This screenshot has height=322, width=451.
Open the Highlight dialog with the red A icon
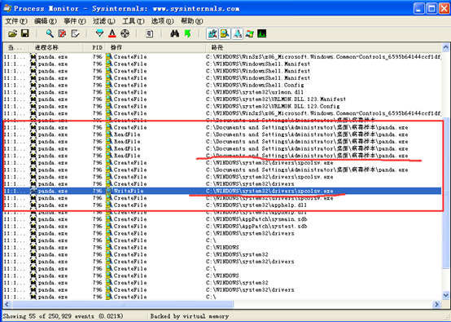click(x=112, y=33)
